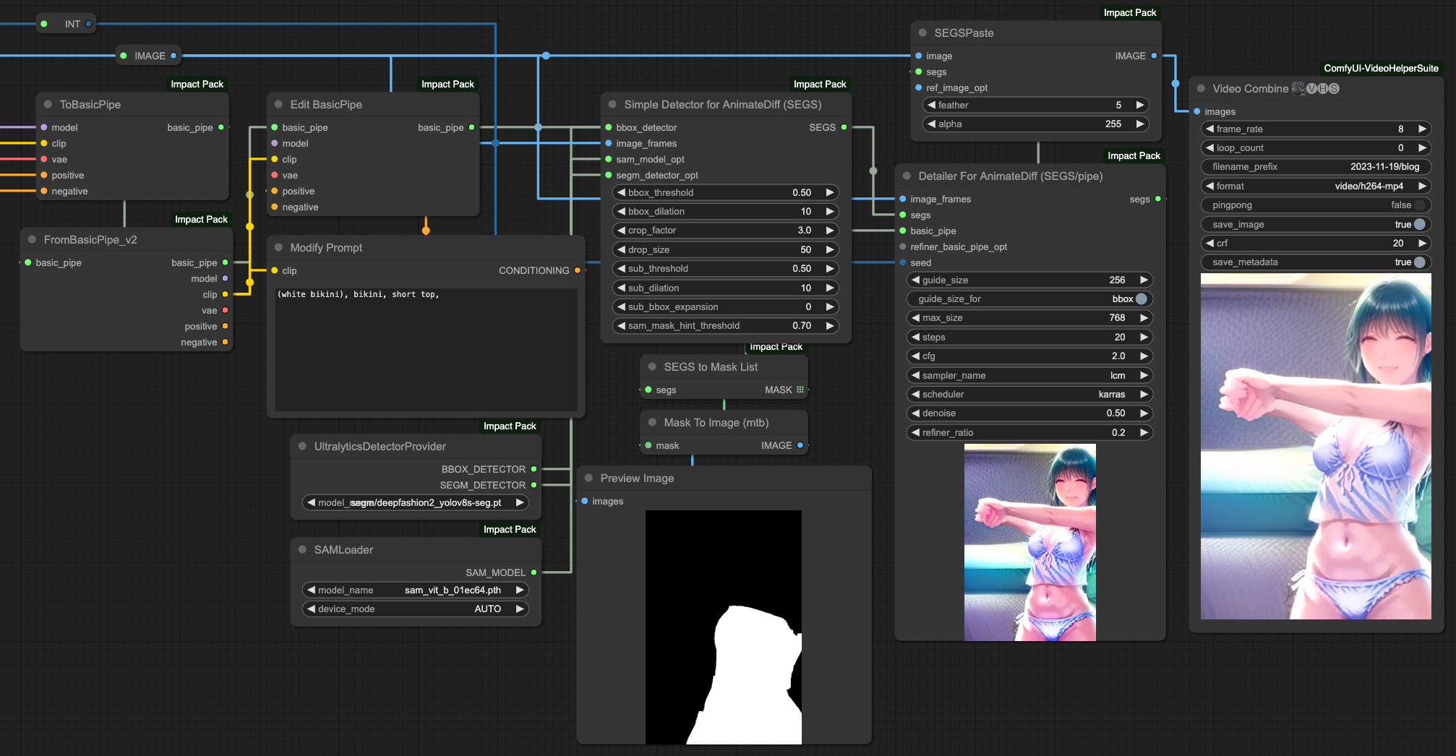Screen dimensions: 1456x756
Task: Click the ComfyUI-VideoHelperSuite badge
Action: pyautogui.click(x=1381, y=68)
